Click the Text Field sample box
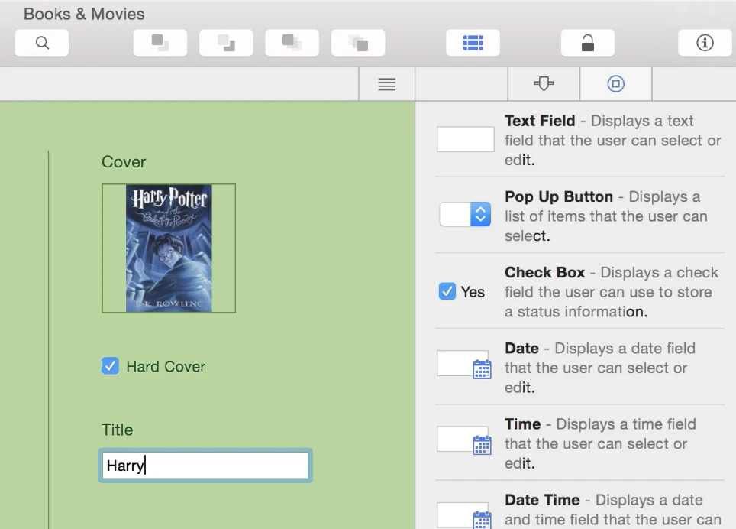736x529 pixels. tap(465, 139)
